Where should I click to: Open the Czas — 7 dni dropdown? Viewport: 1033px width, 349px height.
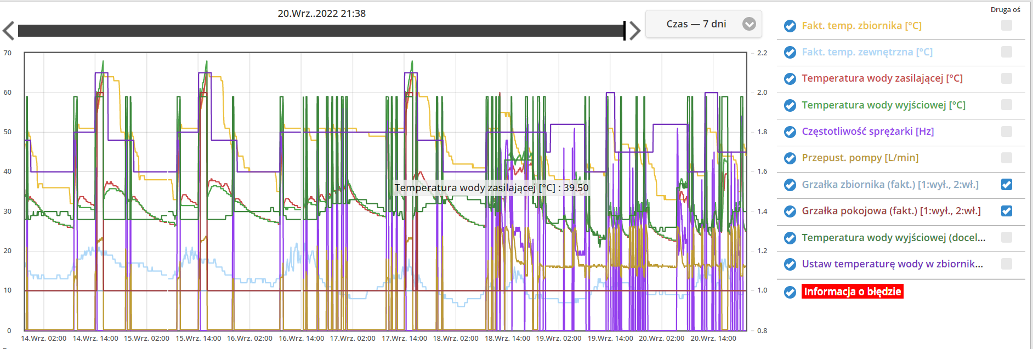(x=703, y=24)
